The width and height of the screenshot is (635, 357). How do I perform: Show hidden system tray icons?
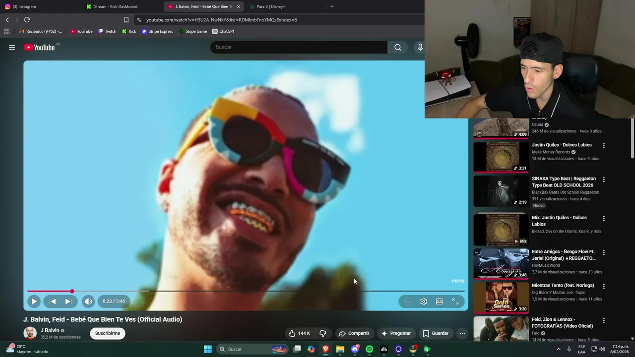click(558, 349)
